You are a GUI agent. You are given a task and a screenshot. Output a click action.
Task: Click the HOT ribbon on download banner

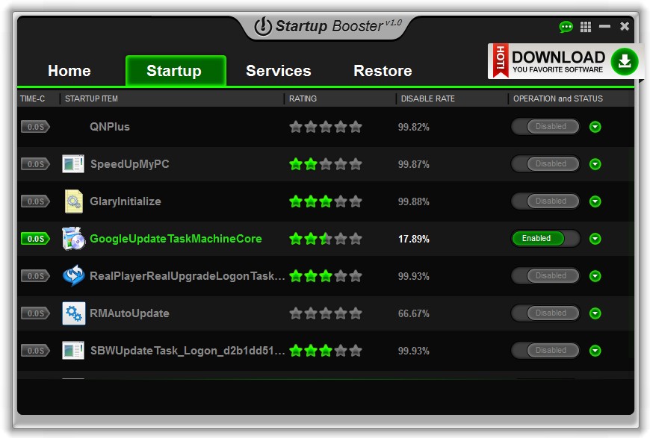click(x=501, y=60)
